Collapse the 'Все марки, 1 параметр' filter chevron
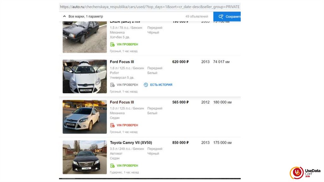This screenshot has width=324, height=182. pyautogui.click(x=64, y=16)
